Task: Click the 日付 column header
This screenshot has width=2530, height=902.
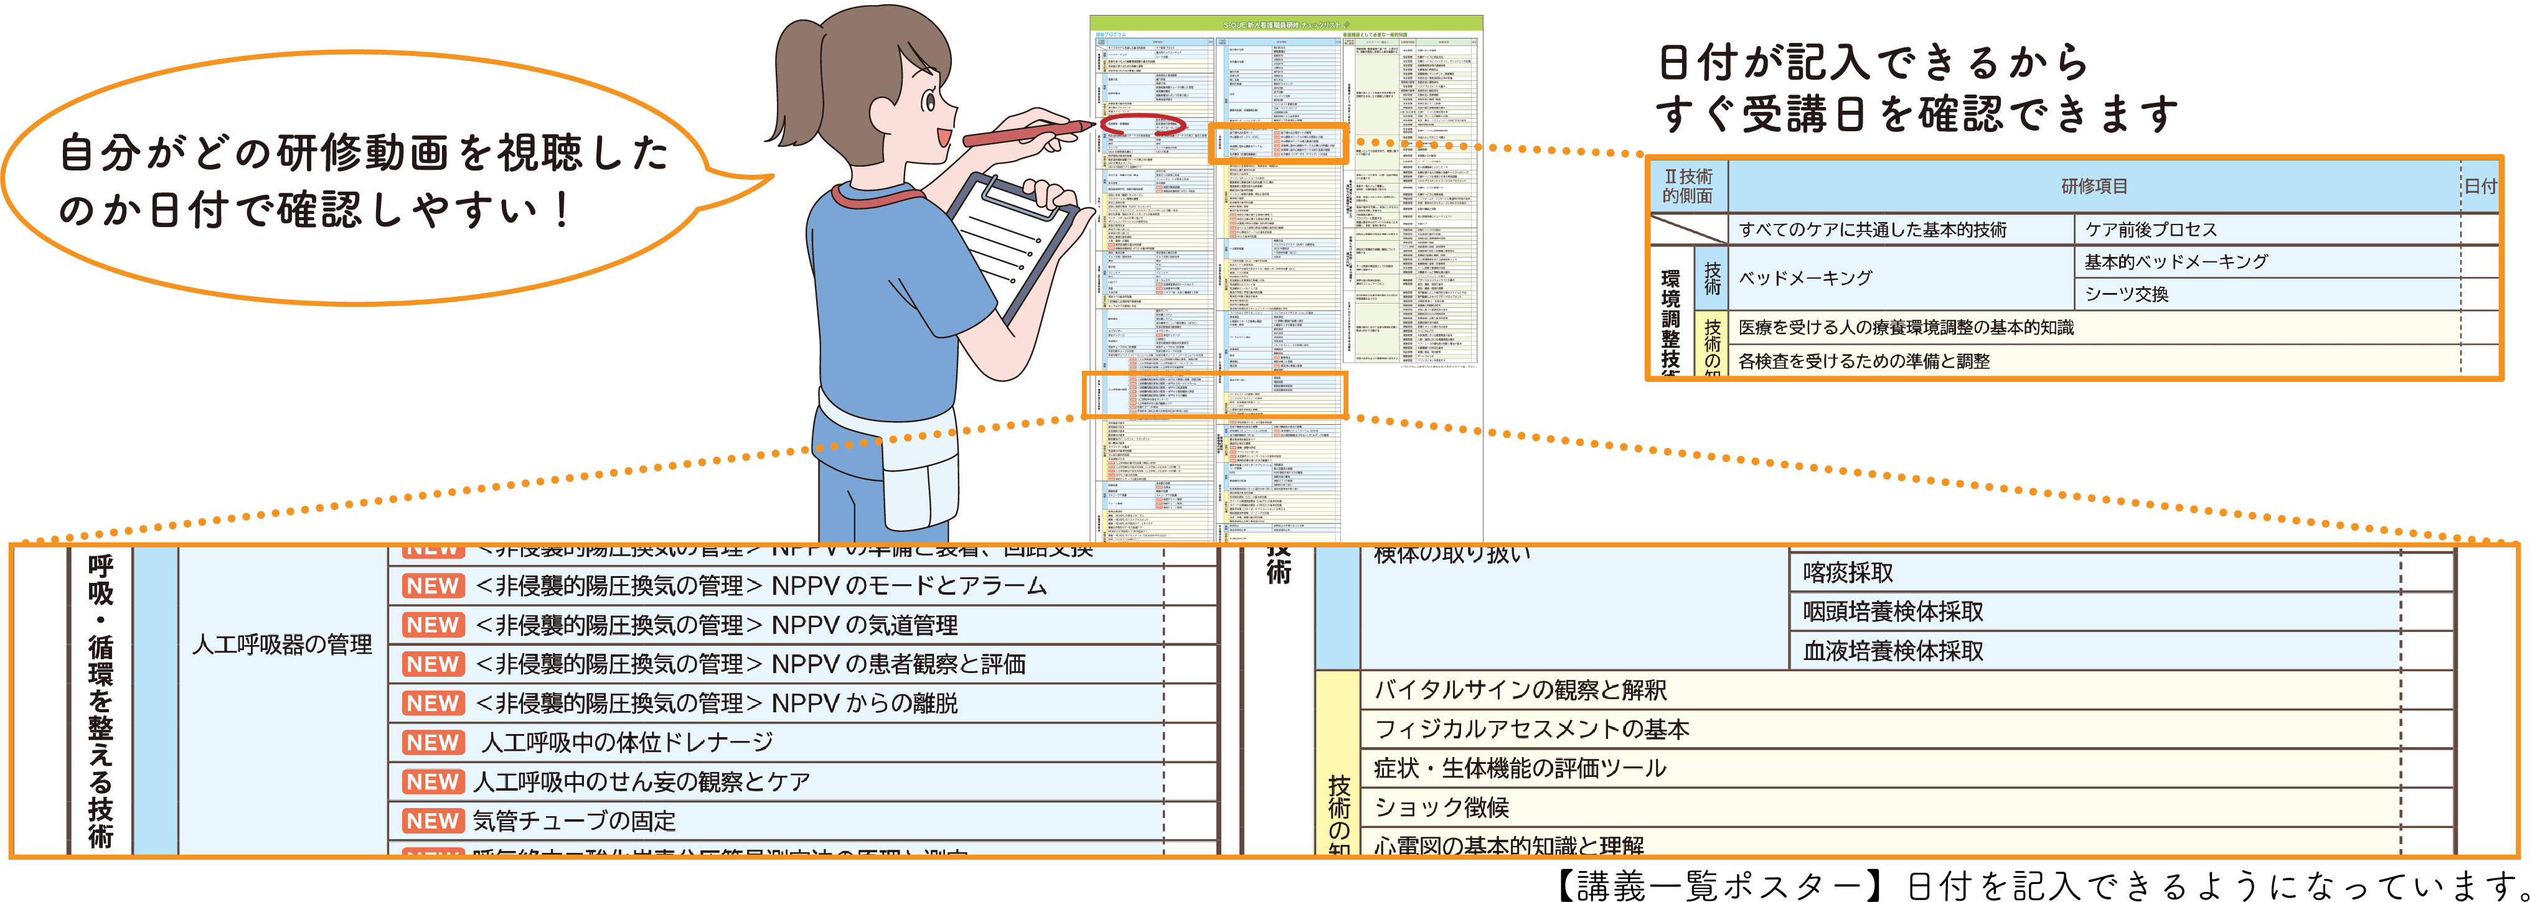Action: (x=2481, y=187)
